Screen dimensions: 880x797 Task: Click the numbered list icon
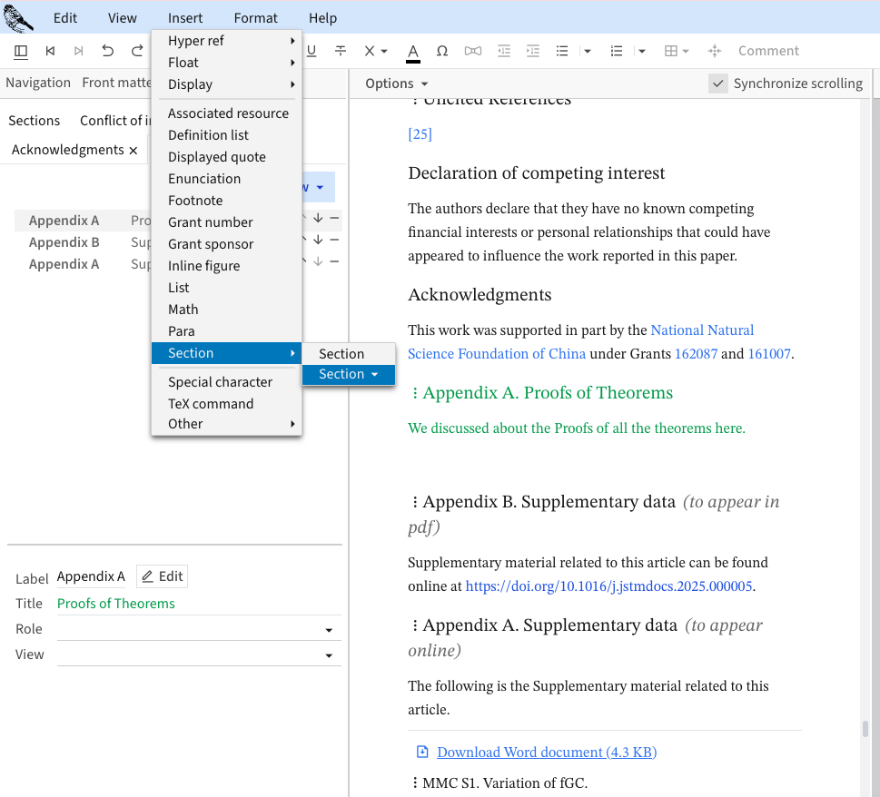(x=617, y=51)
